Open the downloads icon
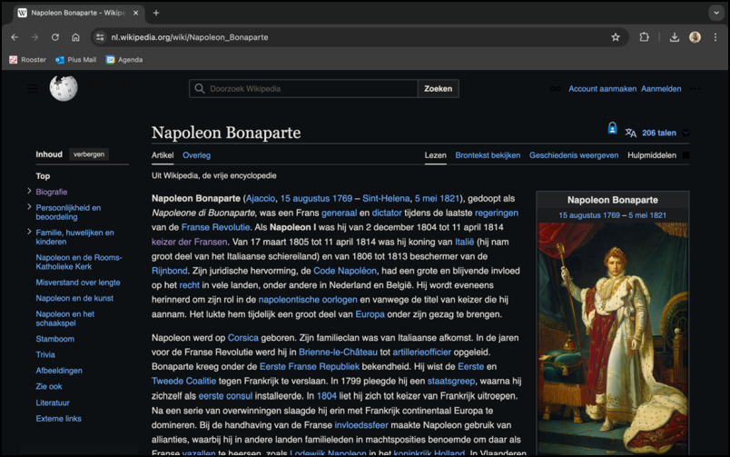 click(674, 37)
